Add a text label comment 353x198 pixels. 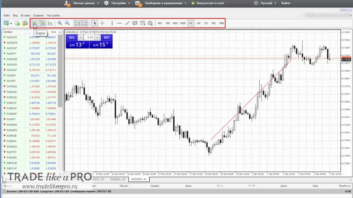(135, 23)
